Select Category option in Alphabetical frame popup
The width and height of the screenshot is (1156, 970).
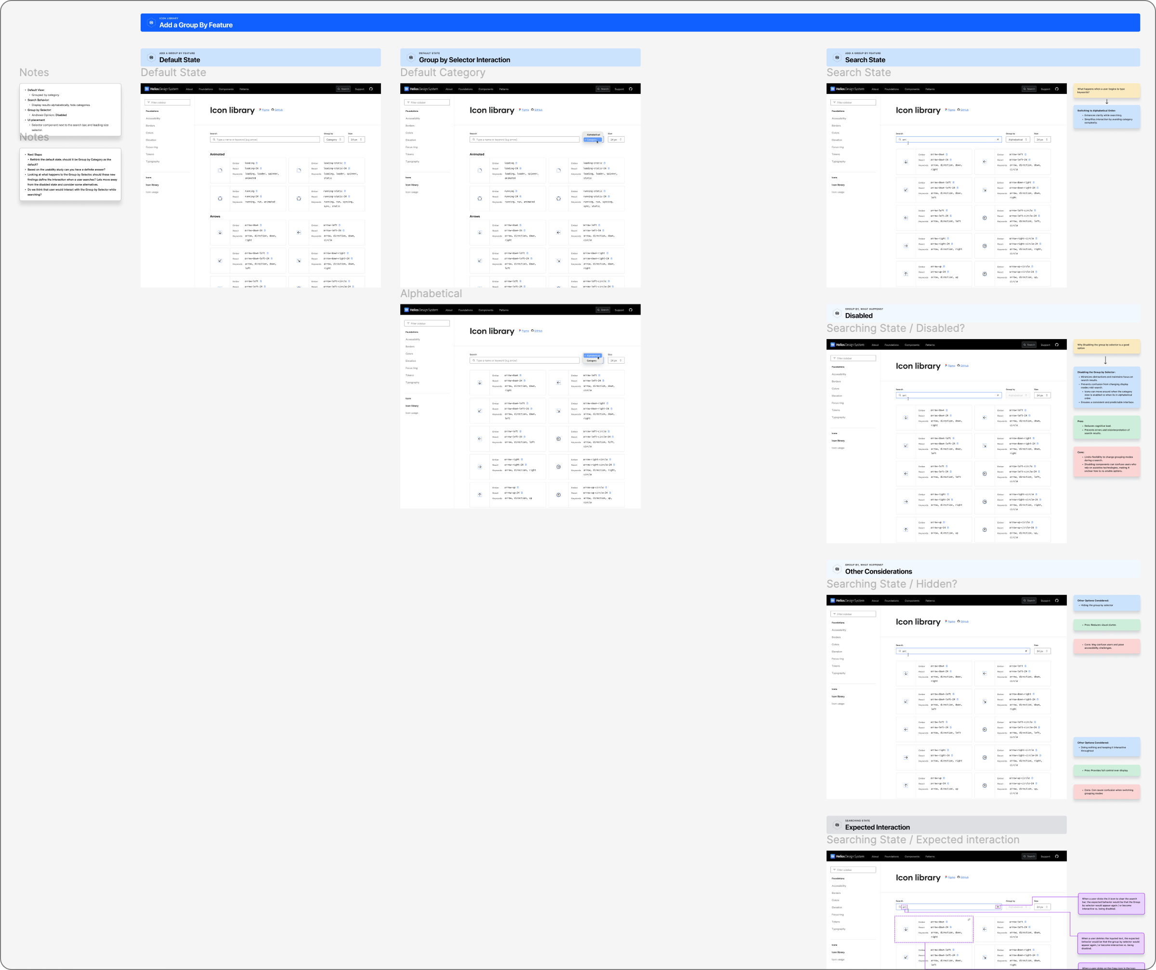(592, 361)
